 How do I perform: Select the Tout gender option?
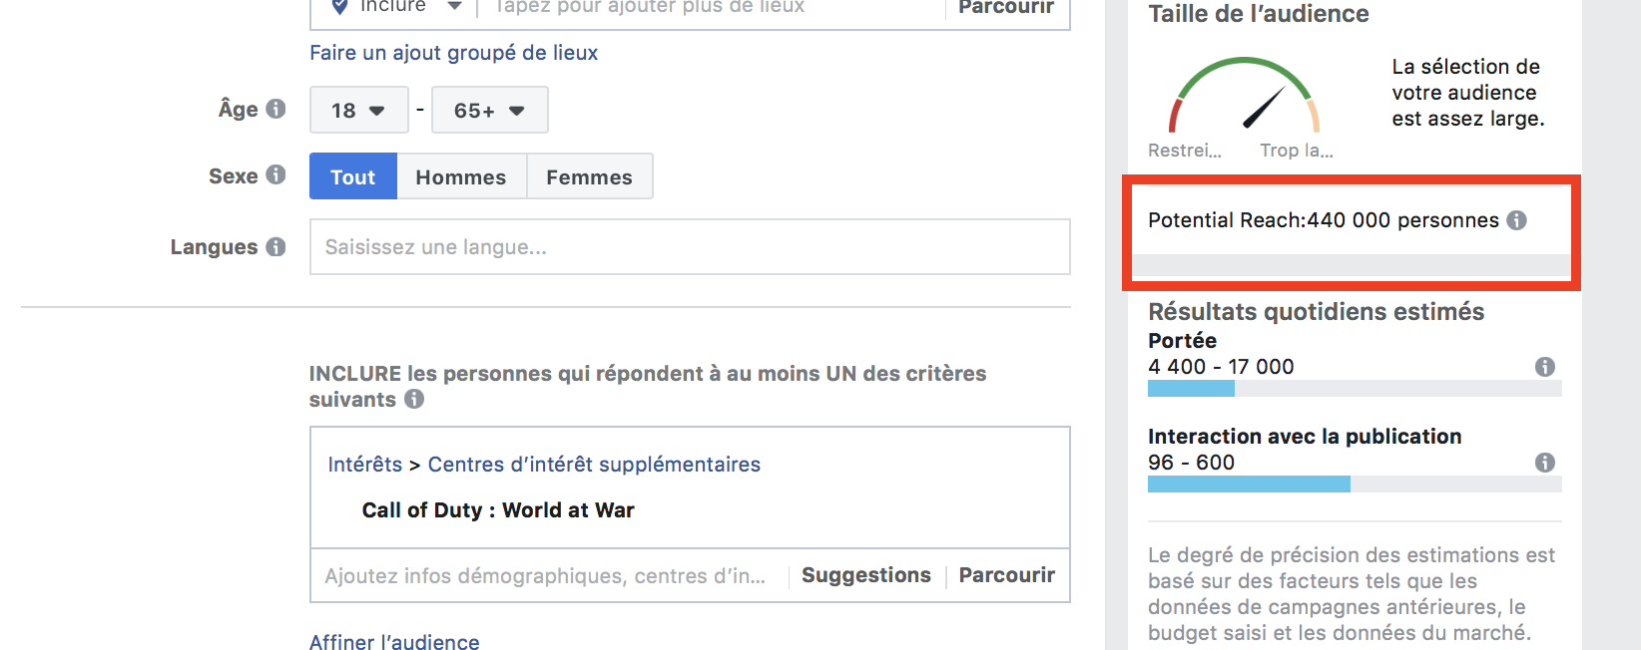click(353, 176)
